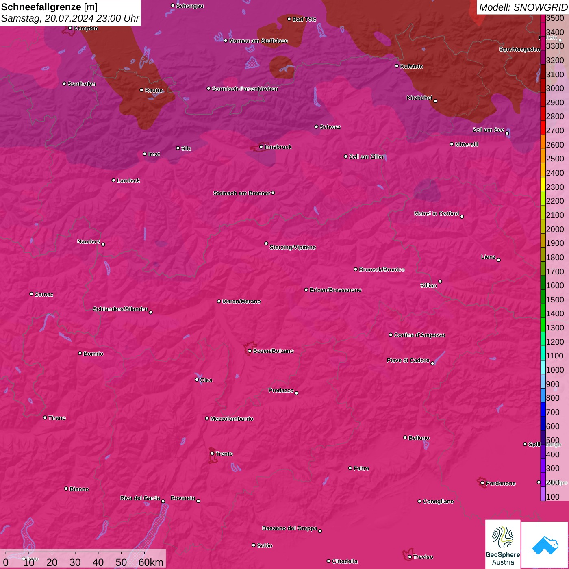The width and height of the screenshot is (569, 569).
Task: Click the Brixen/Bressanone label
Action: click(335, 290)
